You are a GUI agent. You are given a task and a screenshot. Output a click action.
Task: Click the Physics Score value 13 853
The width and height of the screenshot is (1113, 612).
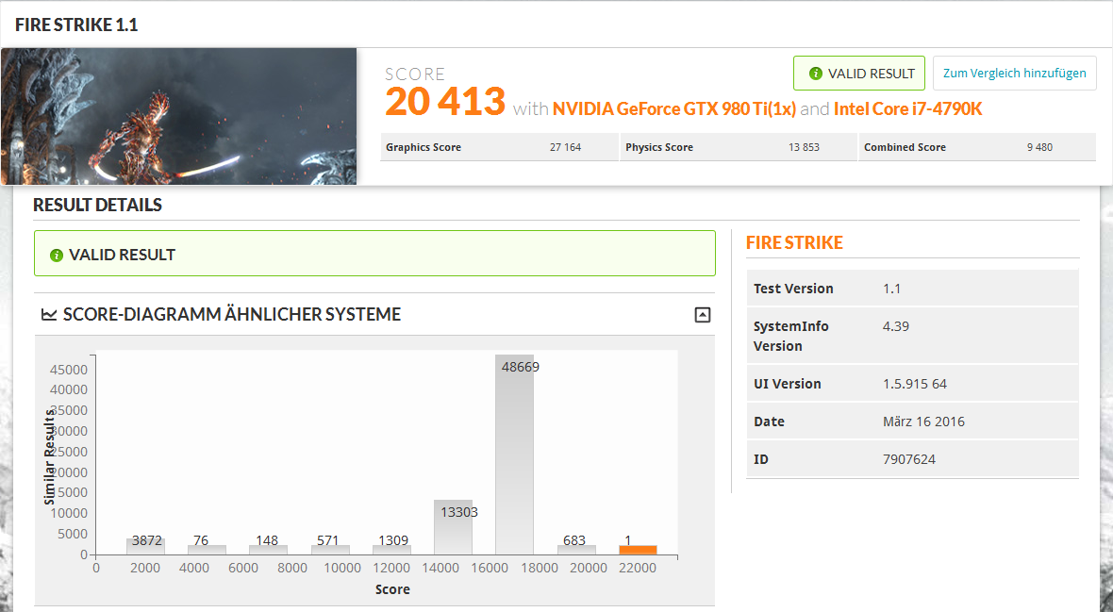point(804,147)
